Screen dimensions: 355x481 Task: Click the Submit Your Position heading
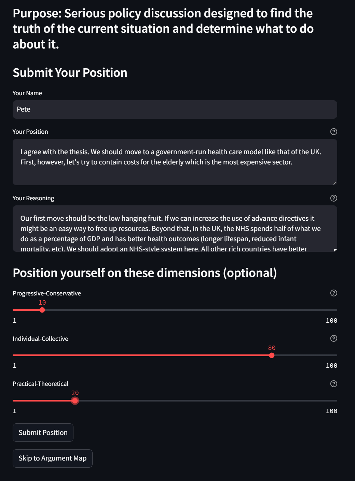pos(70,73)
